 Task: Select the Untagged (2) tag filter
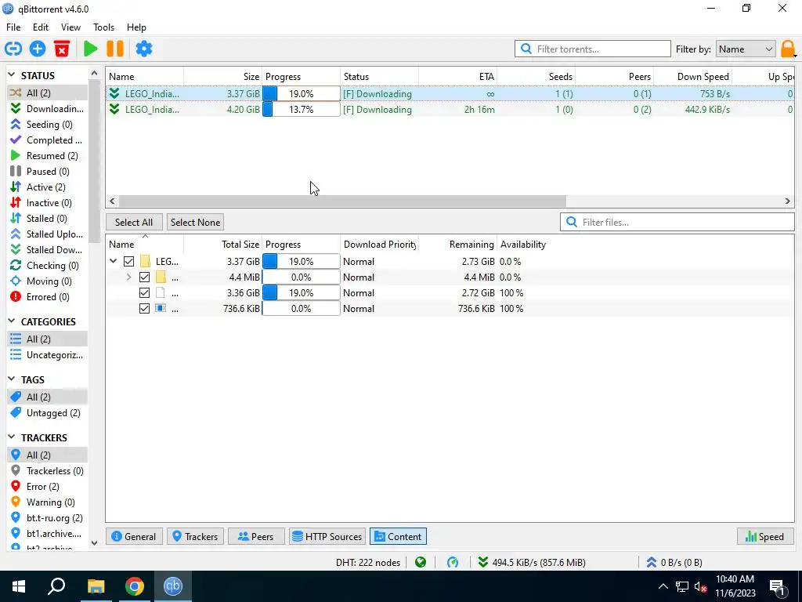click(x=47, y=413)
